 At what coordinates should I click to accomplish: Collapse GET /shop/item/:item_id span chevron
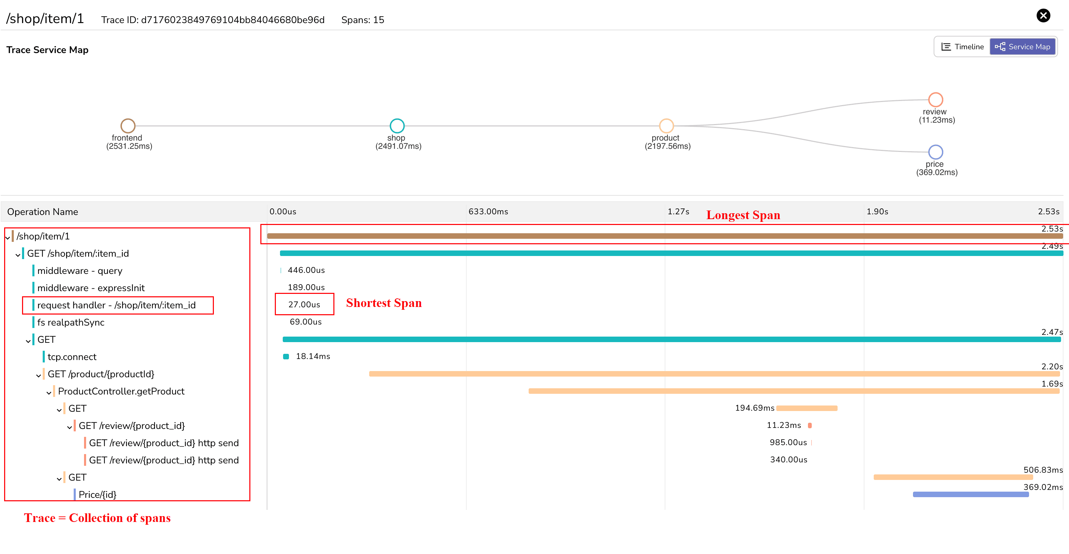(18, 255)
